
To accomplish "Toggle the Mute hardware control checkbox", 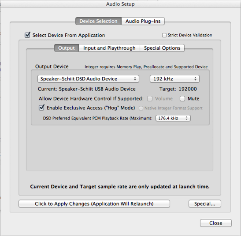I will click(182, 98).
